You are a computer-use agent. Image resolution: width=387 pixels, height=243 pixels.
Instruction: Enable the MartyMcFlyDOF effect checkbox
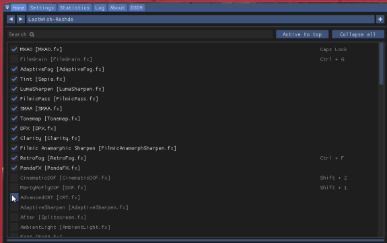[x=14, y=188]
